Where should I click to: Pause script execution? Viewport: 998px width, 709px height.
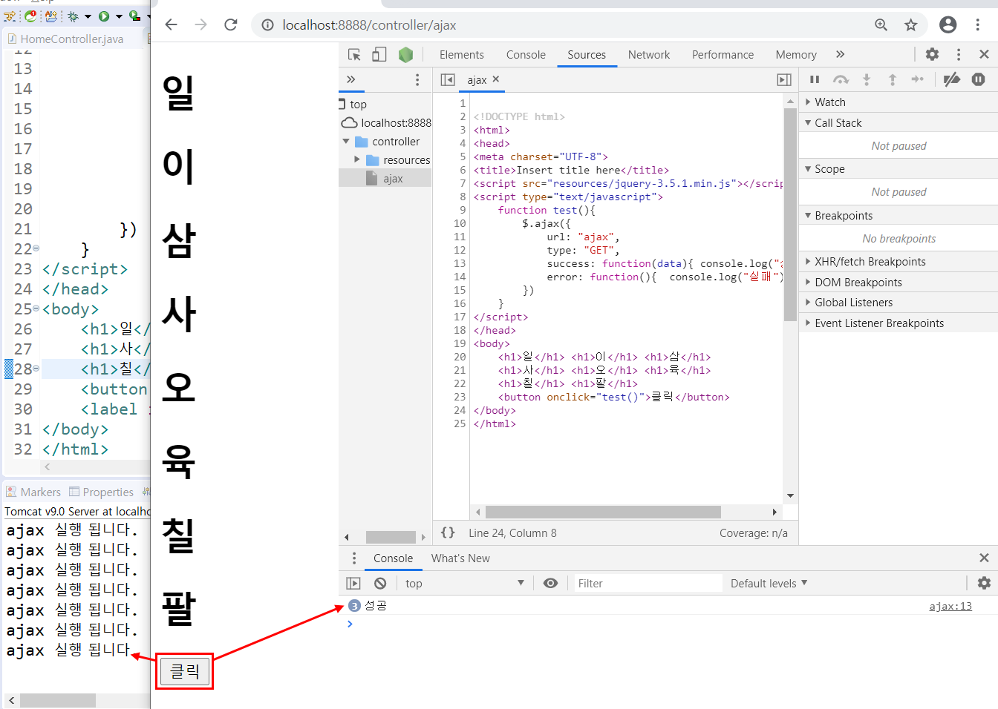coord(815,79)
